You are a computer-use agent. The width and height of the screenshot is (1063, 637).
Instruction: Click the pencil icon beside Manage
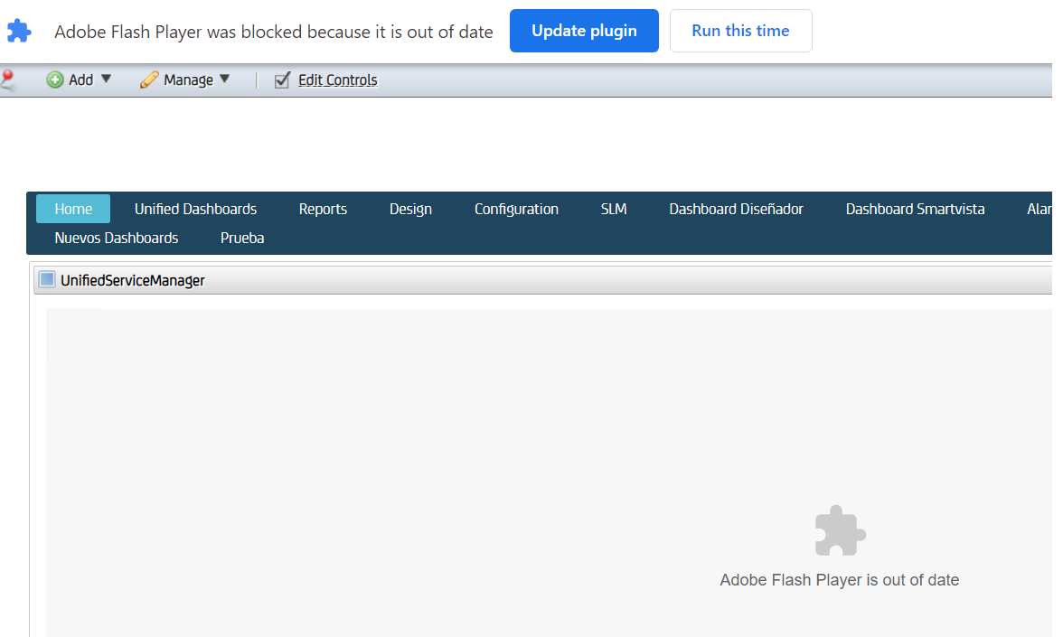pos(148,80)
